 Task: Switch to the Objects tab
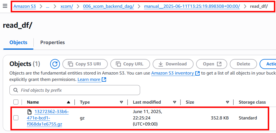[18, 42]
